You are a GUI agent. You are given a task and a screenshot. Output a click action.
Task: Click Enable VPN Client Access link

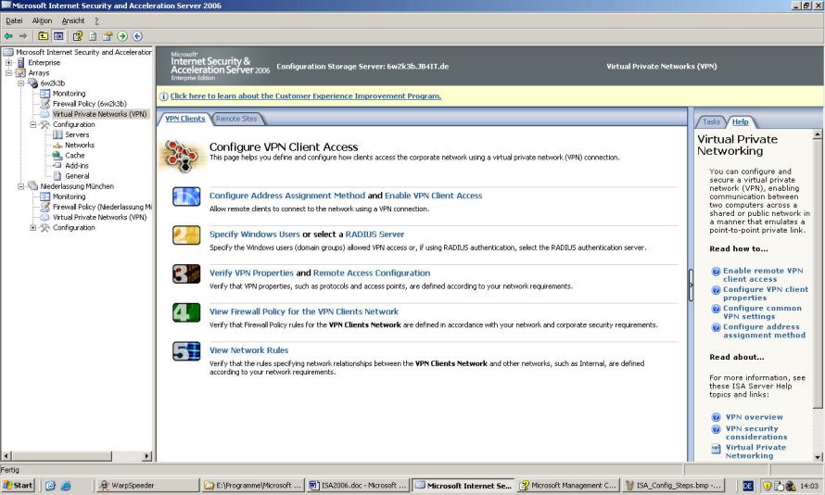point(434,196)
